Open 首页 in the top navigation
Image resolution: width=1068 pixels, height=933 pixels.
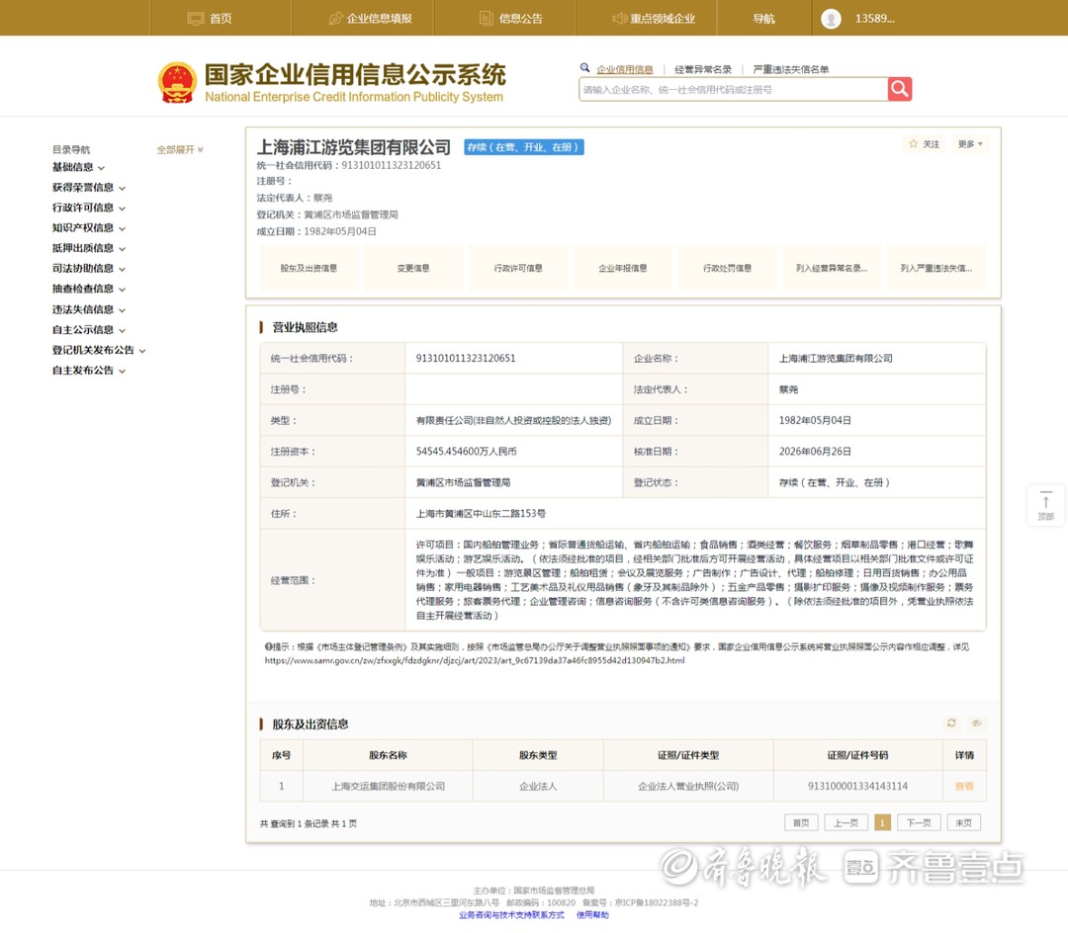point(210,19)
